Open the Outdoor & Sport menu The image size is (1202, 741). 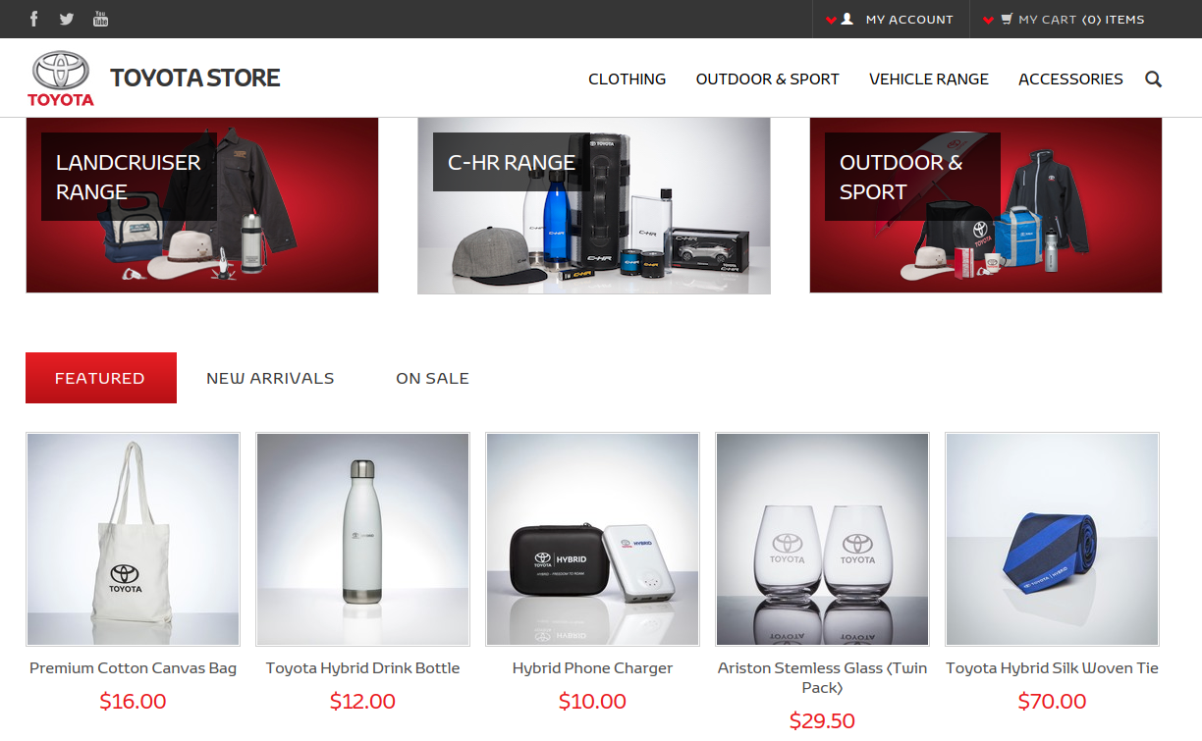(768, 79)
